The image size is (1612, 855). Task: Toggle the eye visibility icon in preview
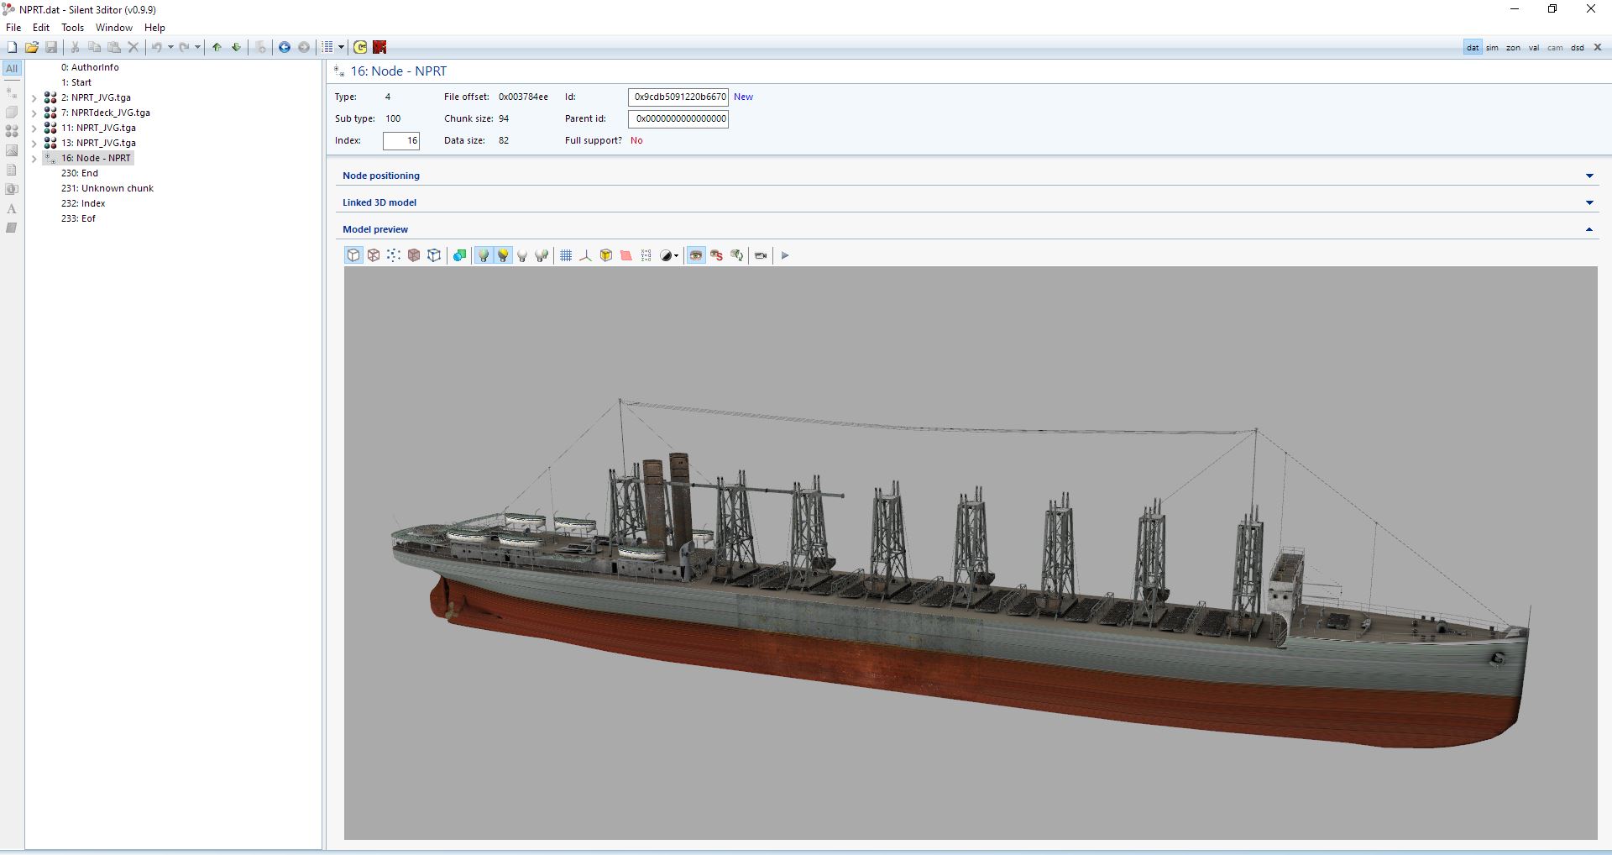(x=696, y=255)
